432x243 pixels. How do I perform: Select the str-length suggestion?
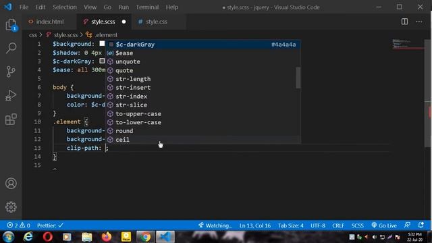tap(203, 79)
